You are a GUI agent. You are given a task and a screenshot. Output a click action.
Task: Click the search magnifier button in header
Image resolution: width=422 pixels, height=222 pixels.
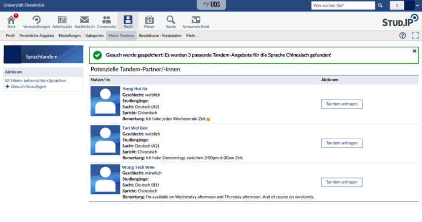point(380,5)
